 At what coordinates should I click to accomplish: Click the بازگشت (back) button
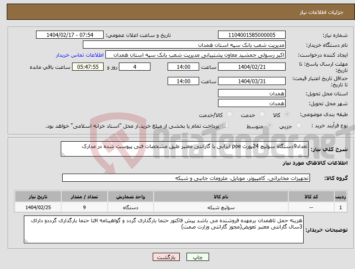[166, 257]
